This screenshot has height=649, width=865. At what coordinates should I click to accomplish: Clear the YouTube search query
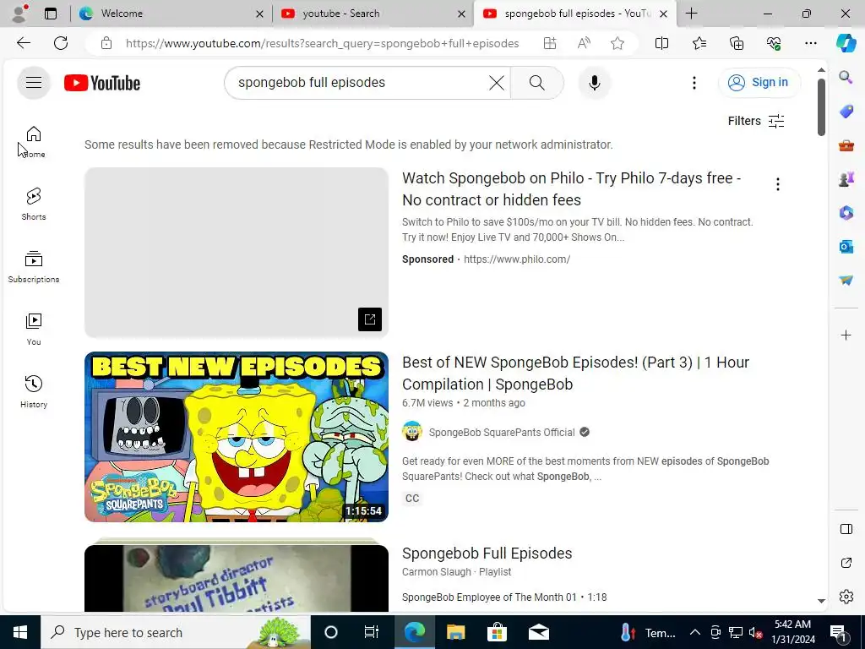click(496, 83)
